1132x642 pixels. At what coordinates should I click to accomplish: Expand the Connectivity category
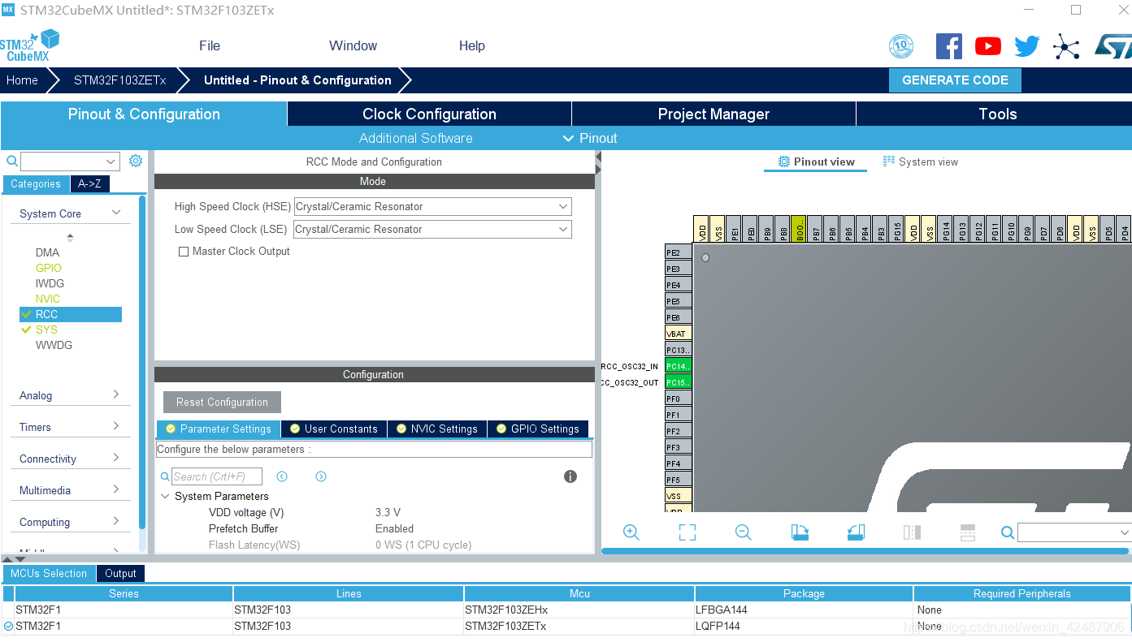116,458
